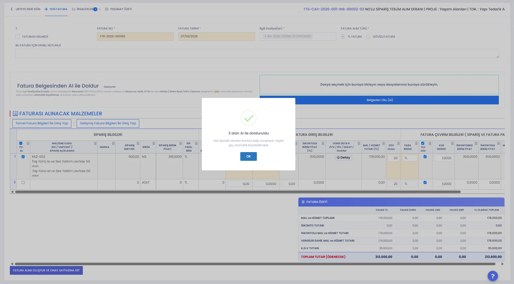
Task: Click the KDV Oranı field in MLZ-002 row
Action: click(393, 158)
